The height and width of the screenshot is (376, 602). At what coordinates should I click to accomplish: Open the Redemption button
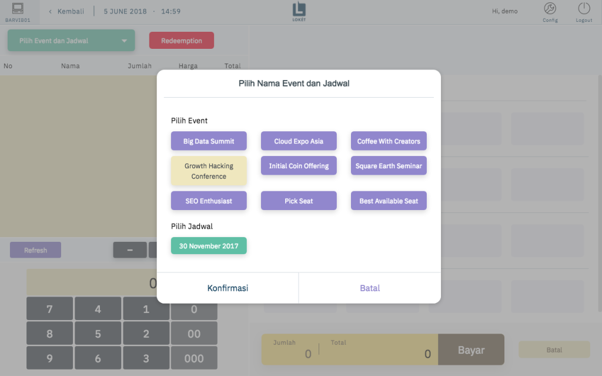click(182, 41)
